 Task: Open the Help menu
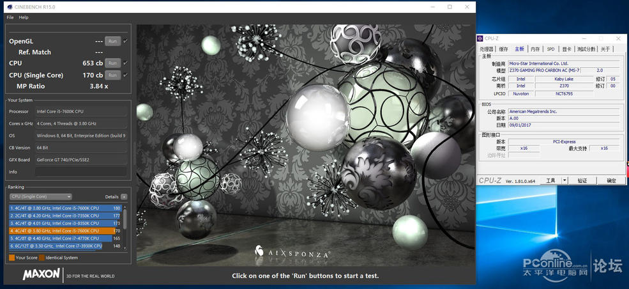(24, 18)
